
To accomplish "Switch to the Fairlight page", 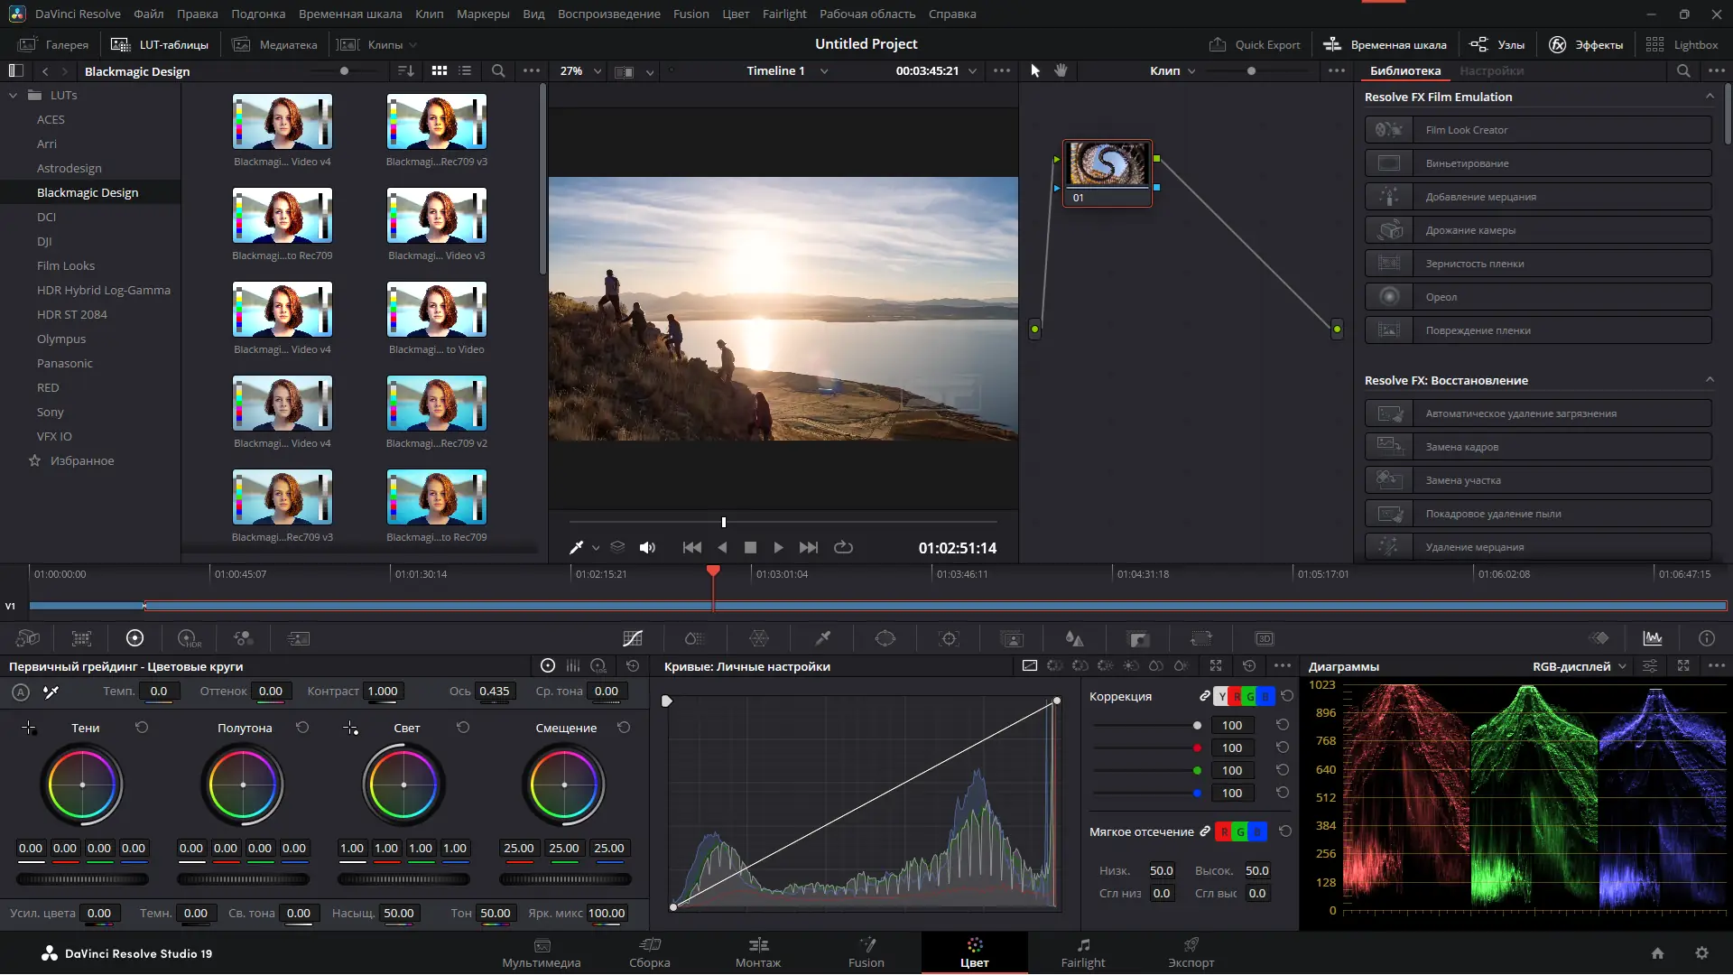I will point(1082,952).
